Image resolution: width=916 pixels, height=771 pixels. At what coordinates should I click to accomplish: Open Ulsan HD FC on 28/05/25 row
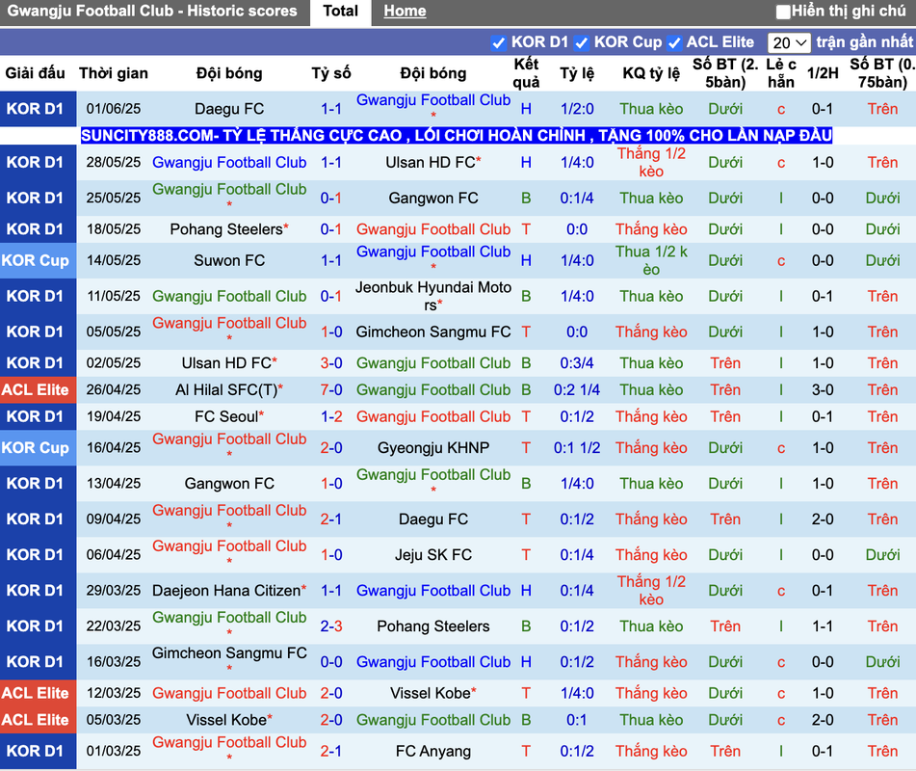click(432, 162)
